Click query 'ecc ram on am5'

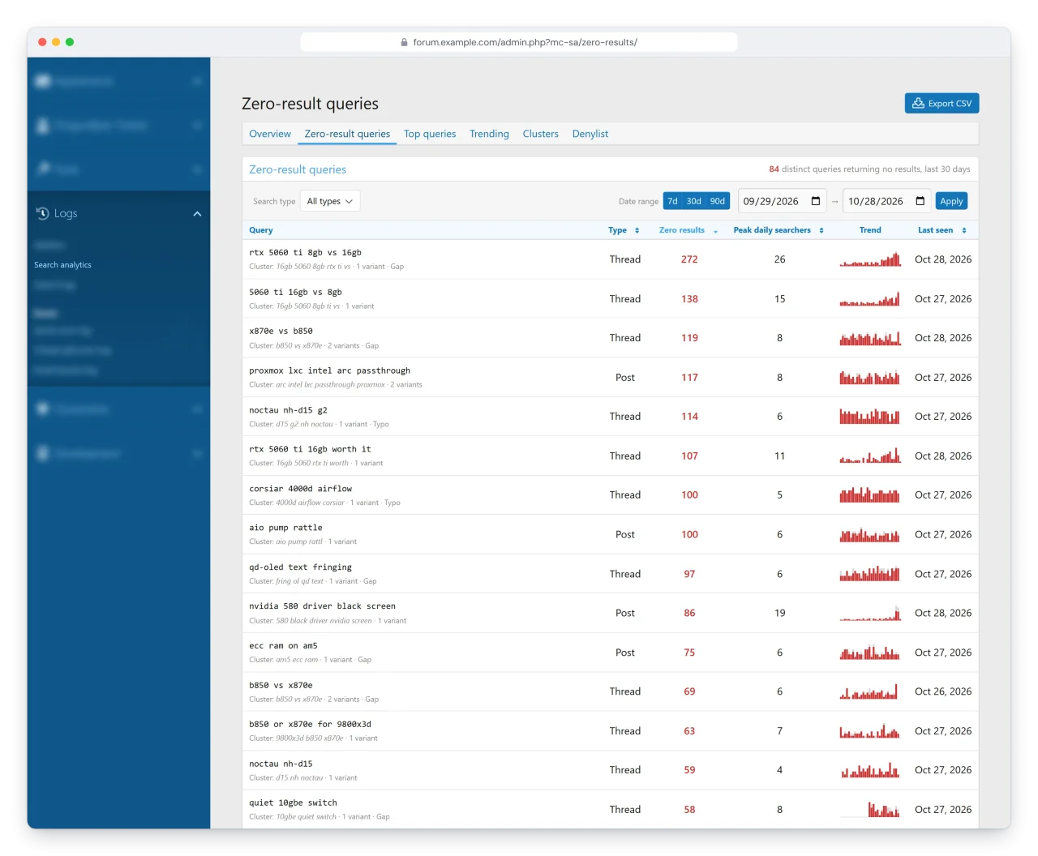[x=283, y=646]
